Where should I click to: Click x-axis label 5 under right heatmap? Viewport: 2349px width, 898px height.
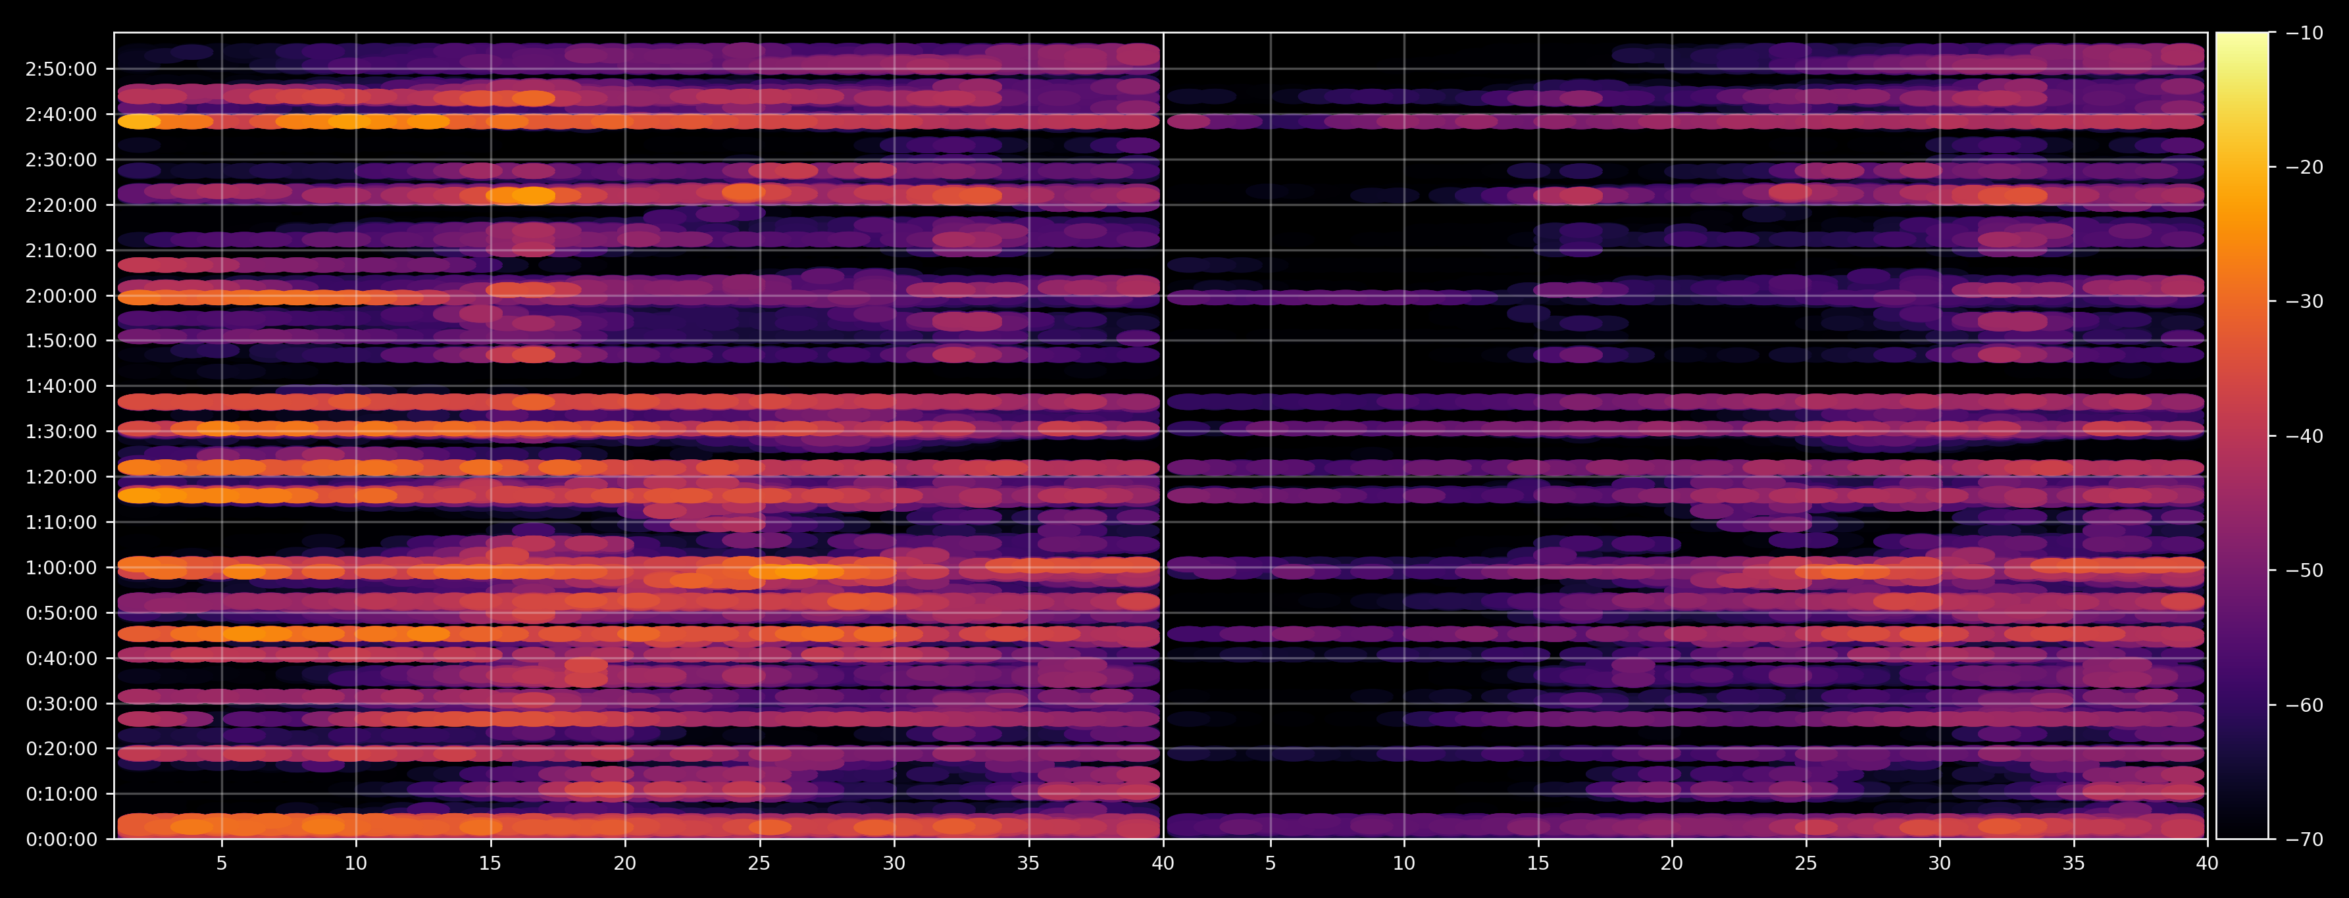[x=1271, y=862]
